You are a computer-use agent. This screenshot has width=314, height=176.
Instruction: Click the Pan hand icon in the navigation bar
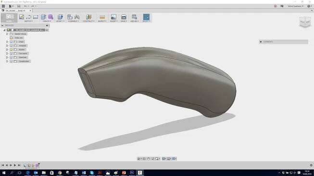coord(149,159)
